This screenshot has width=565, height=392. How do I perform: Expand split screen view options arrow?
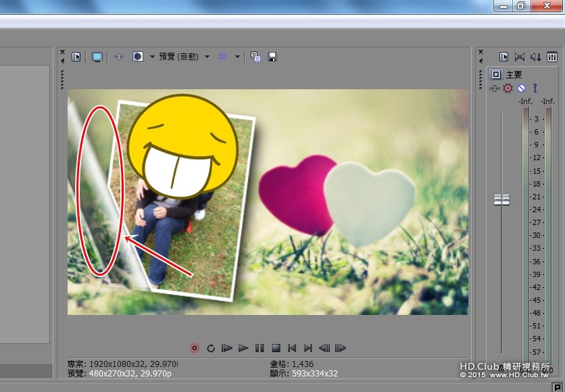pyautogui.click(x=152, y=57)
